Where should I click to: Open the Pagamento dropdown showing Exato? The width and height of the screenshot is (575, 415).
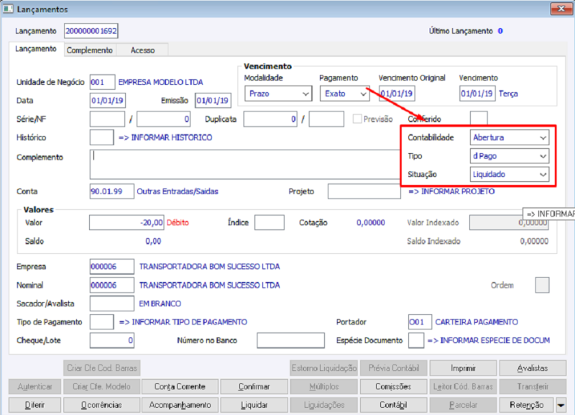[344, 94]
